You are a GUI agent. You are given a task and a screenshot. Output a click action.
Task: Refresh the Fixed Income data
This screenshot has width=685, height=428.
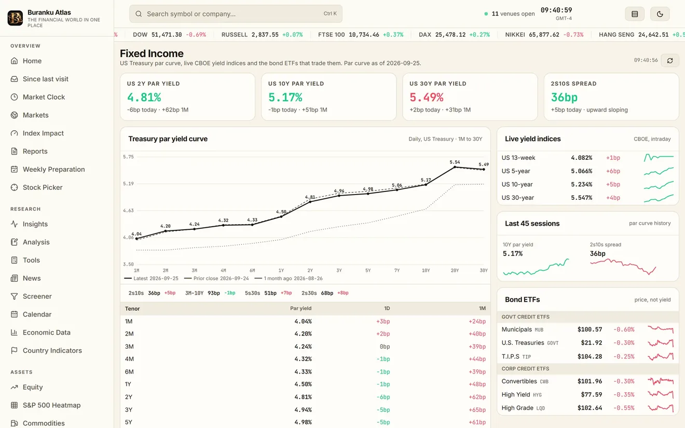click(670, 61)
